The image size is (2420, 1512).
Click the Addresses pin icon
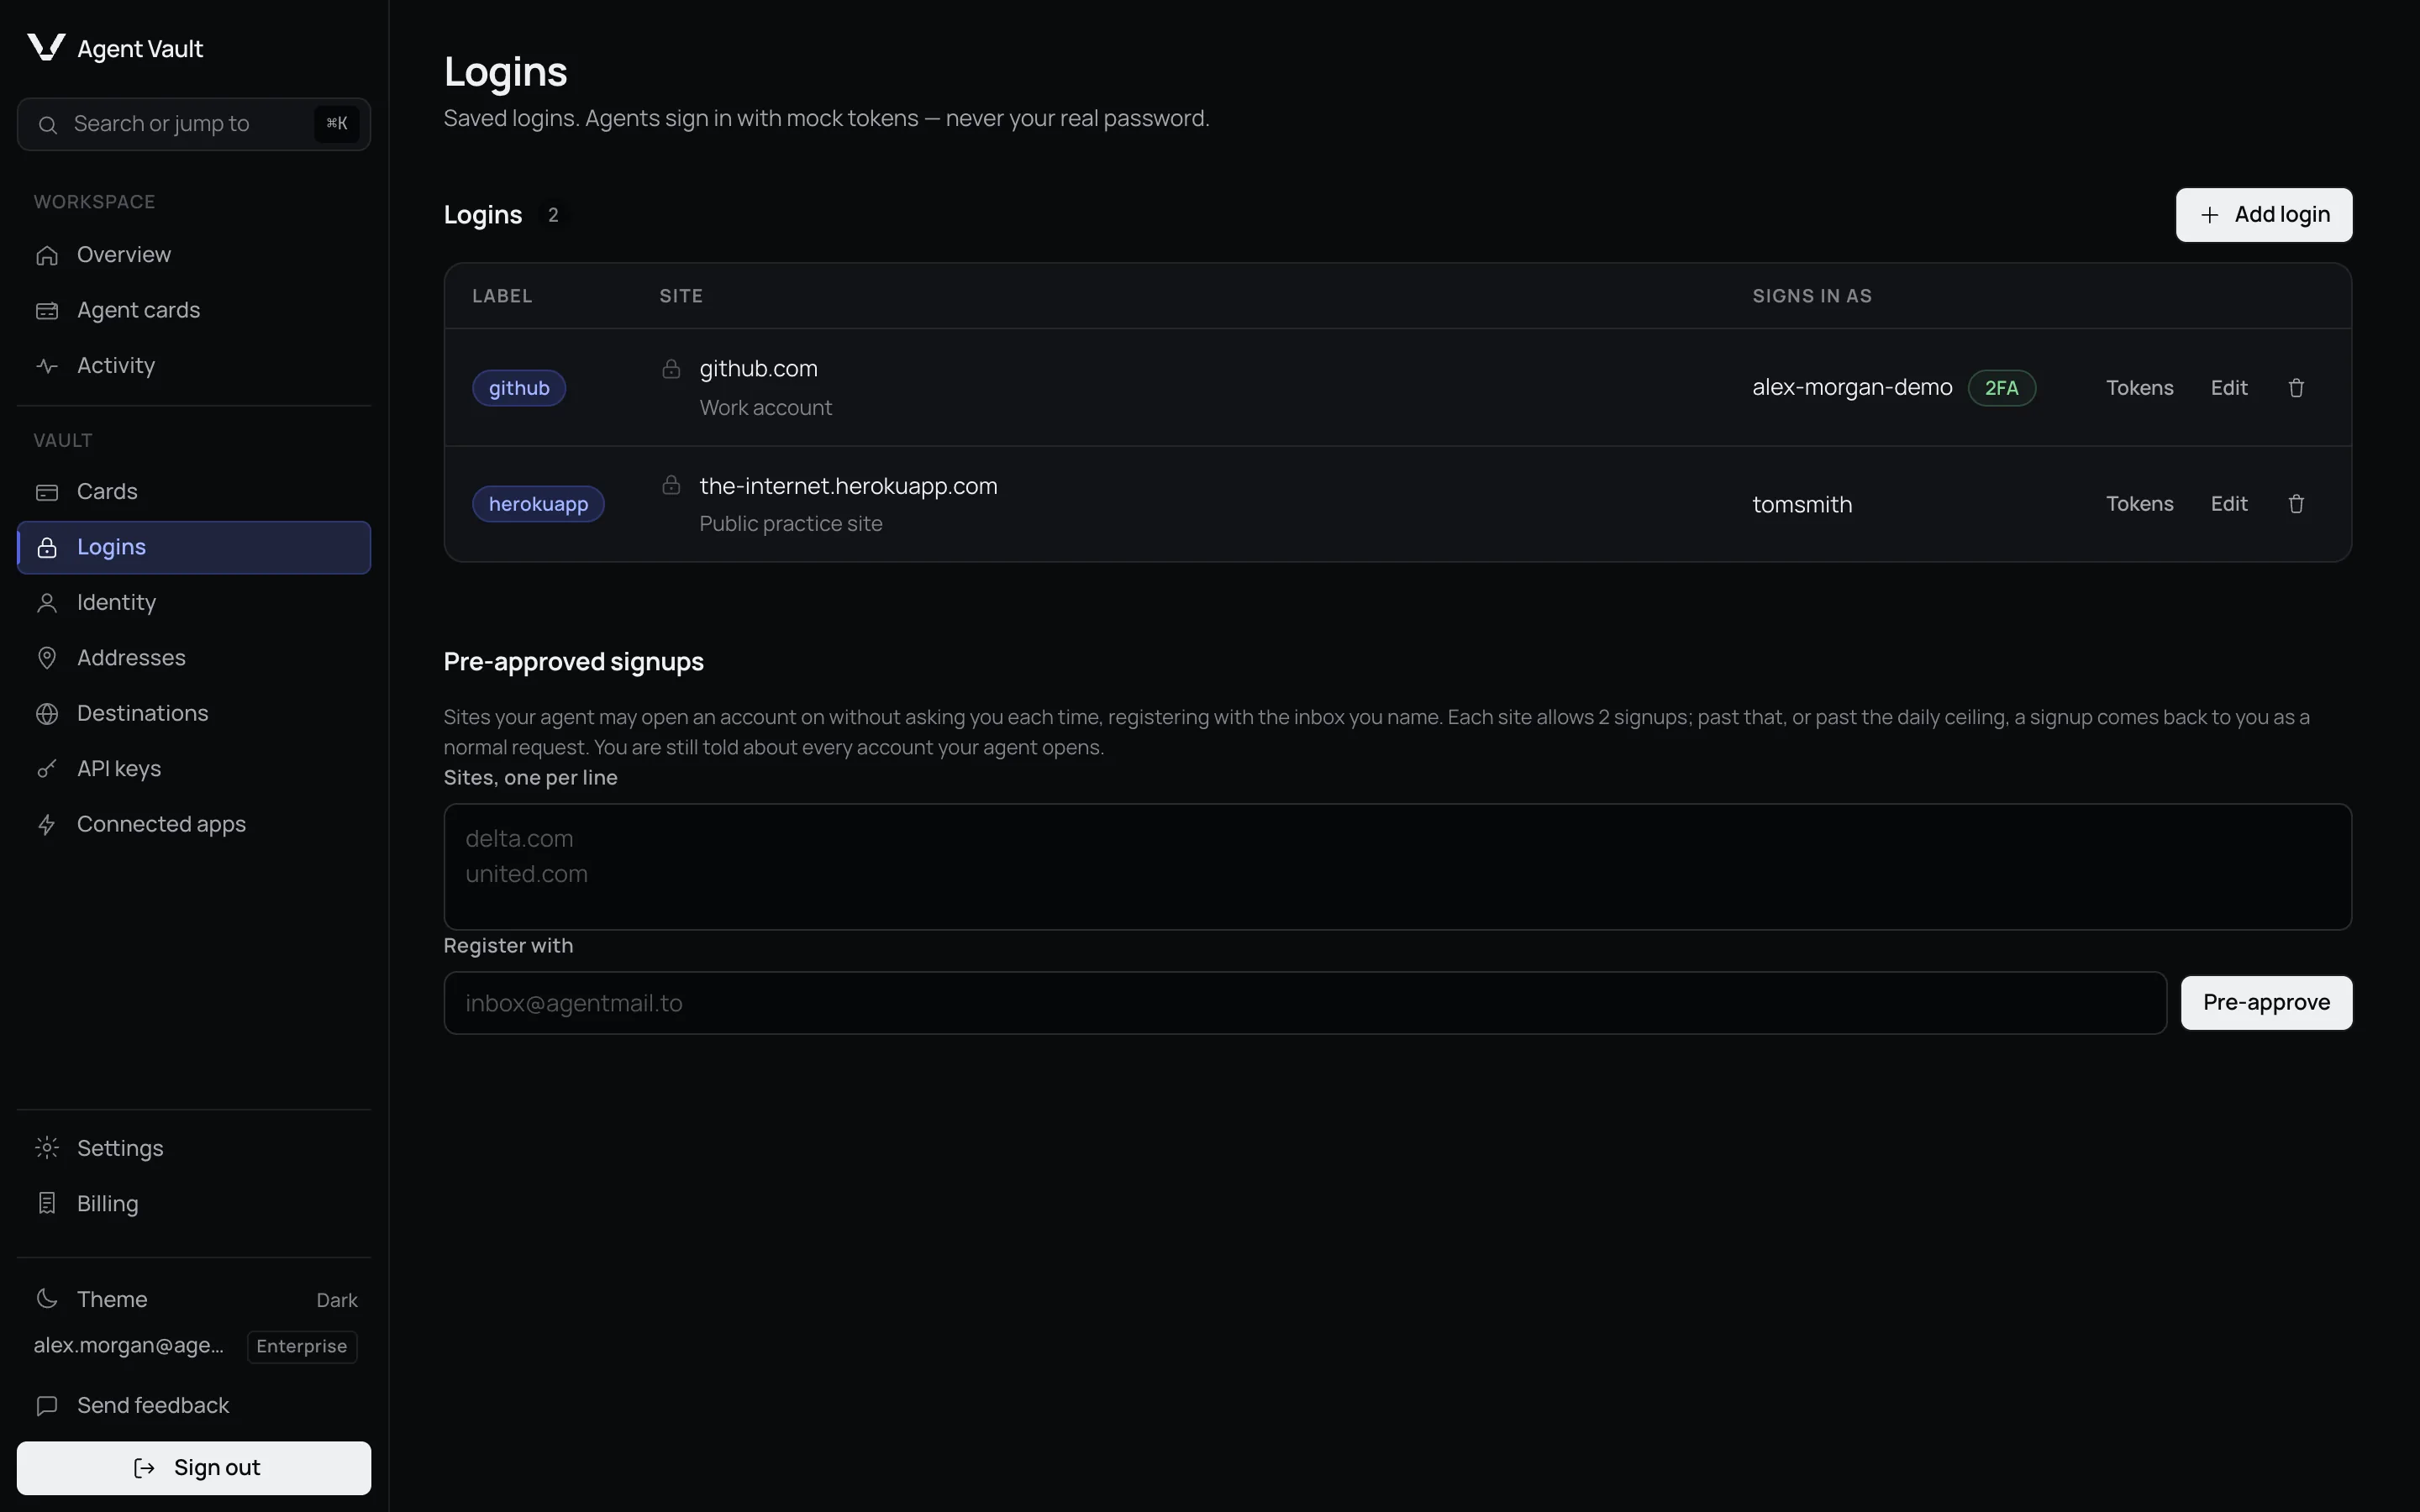47,658
